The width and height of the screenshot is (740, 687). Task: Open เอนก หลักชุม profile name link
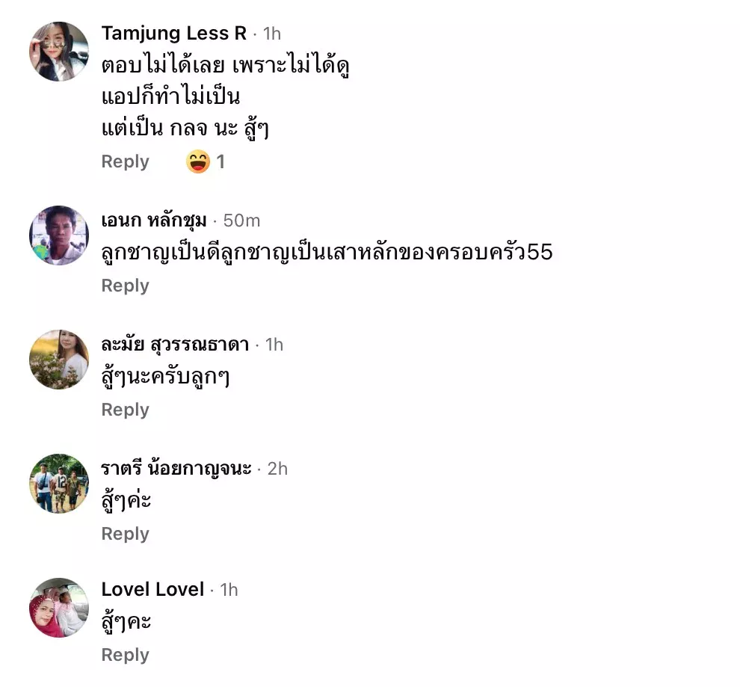pos(154,220)
